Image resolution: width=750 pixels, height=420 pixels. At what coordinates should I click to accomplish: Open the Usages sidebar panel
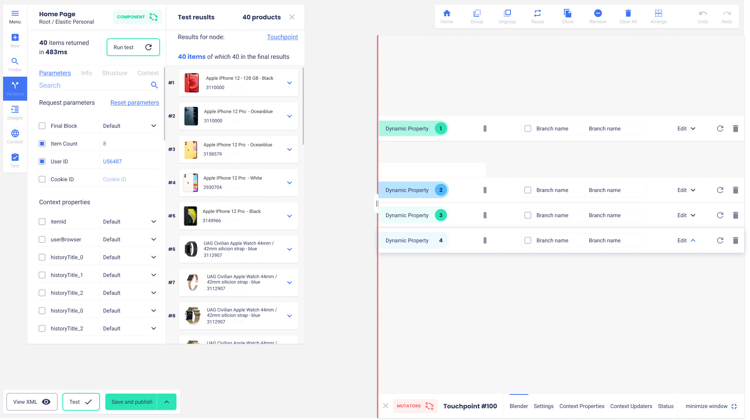(x=15, y=112)
